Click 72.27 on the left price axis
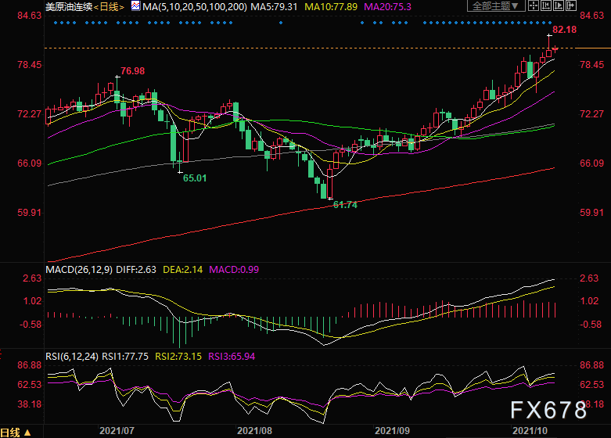Viewport: 611px width, 438px height. (30, 114)
